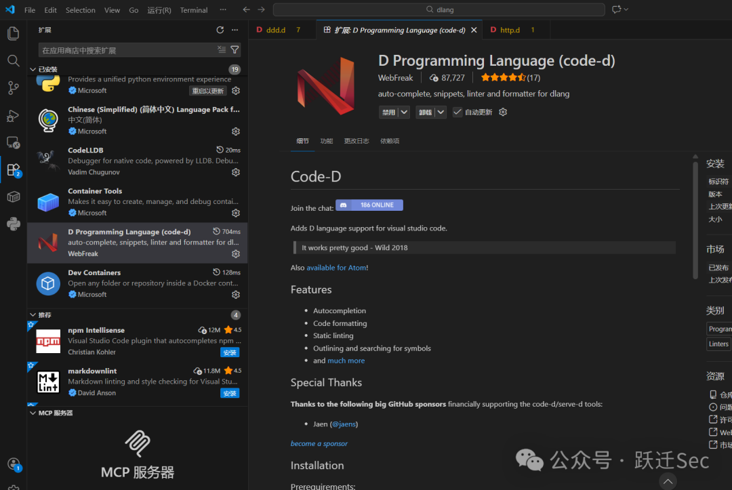Click the title bar command search box

pos(439,9)
